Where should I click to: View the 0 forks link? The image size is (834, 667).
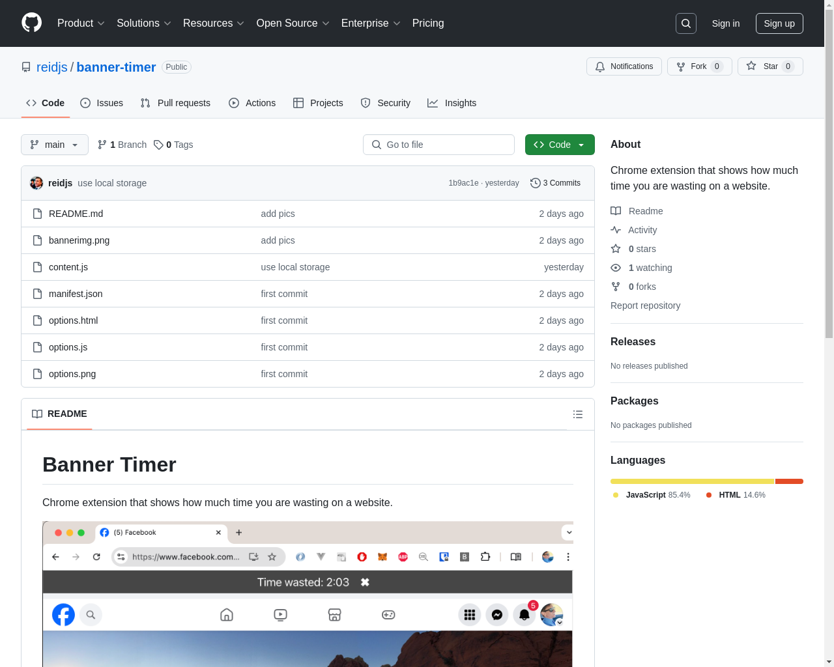(633, 287)
